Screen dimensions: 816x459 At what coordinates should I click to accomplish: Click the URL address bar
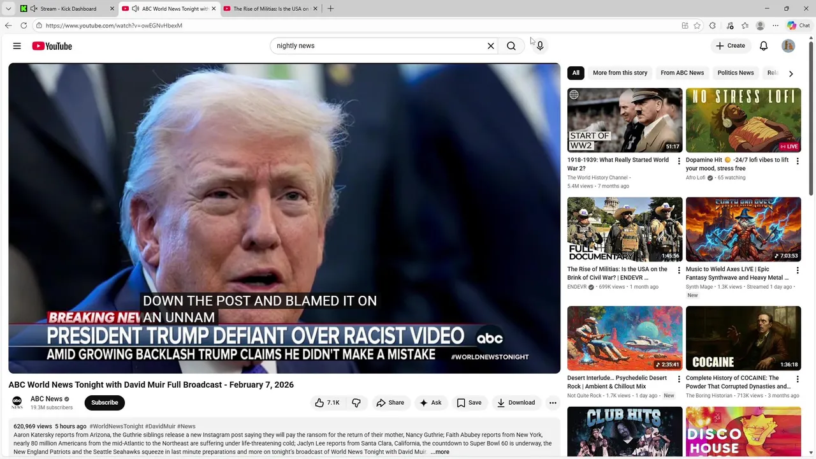pos(357,25)
